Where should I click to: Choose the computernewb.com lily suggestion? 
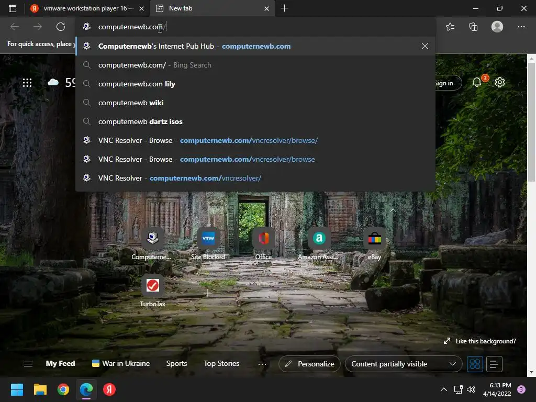(x=255, y=84)
